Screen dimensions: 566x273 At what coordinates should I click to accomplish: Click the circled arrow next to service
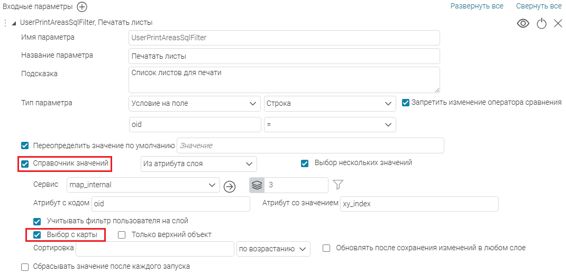pyautogui.click(x=229, y=186)
